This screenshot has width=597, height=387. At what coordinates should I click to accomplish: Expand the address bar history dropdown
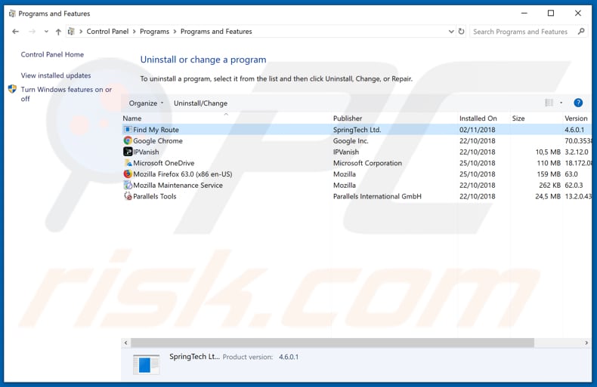point(451,32)
